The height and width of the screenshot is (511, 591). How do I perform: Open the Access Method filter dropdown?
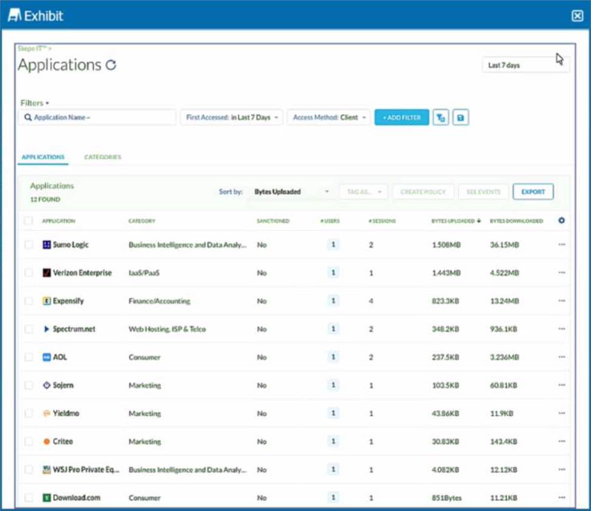(329, 118)
